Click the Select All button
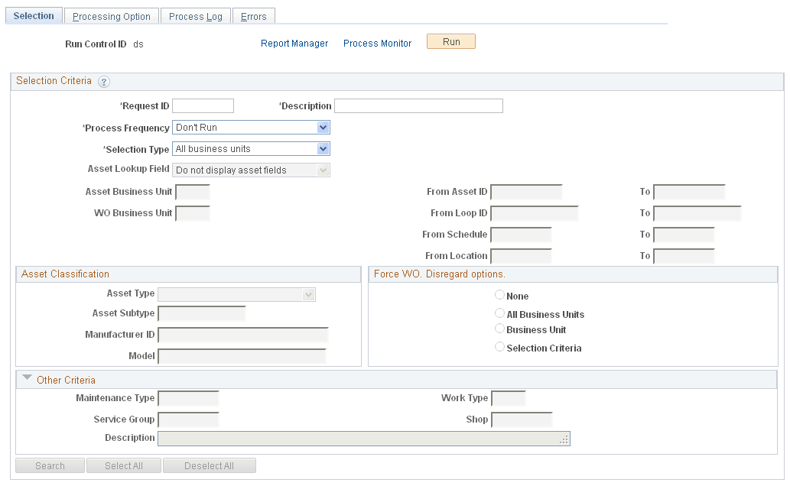The height and width of the screenshot is (486, 790). 123,465
